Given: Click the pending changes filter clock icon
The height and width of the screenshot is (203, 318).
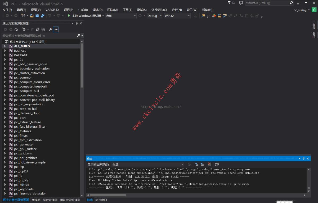Looking at the screenshot, I should coord(24,29).
